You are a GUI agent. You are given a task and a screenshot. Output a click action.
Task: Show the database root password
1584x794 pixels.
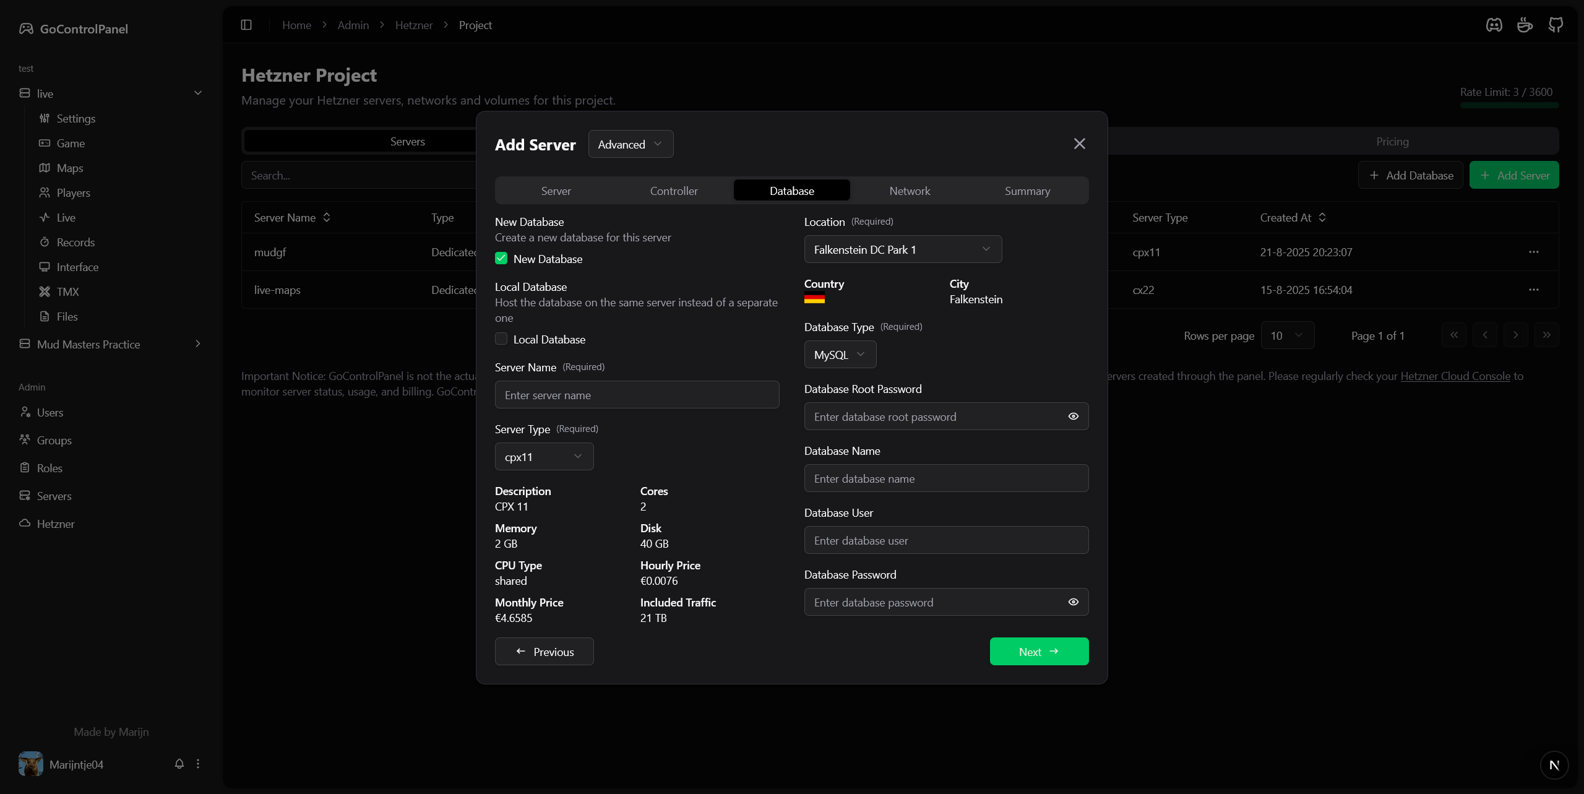1074,416
